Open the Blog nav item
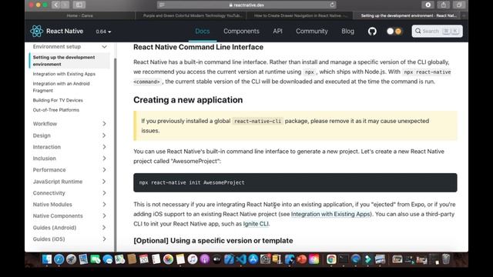Screen dimensions: 493x277 347,31
